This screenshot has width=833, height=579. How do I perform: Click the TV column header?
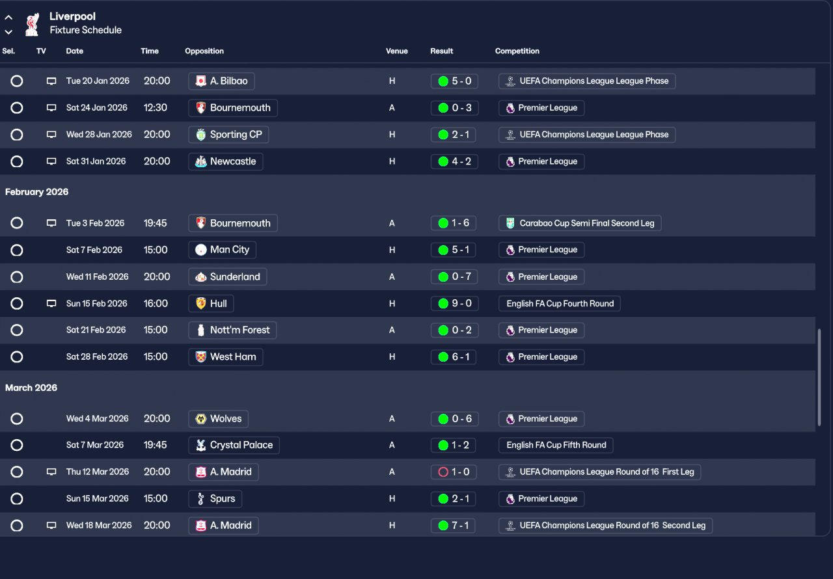pyautogui.click(x=42, y=51)
